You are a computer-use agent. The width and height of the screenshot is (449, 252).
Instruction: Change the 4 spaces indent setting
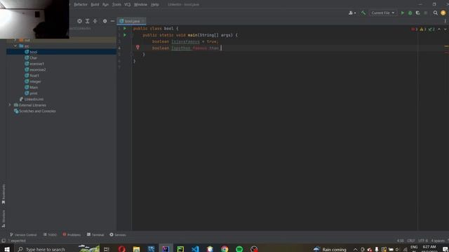438,241
